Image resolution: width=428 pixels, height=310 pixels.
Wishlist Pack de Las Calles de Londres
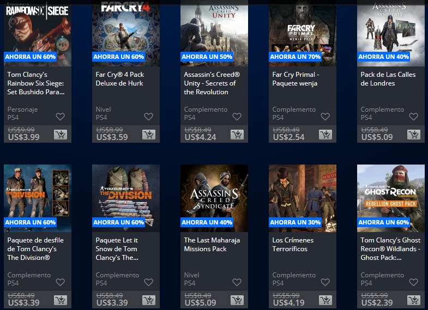click(413, 117)
